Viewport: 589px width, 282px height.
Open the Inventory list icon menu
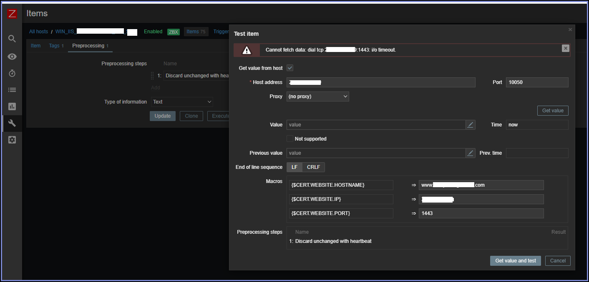pos(12,90)
